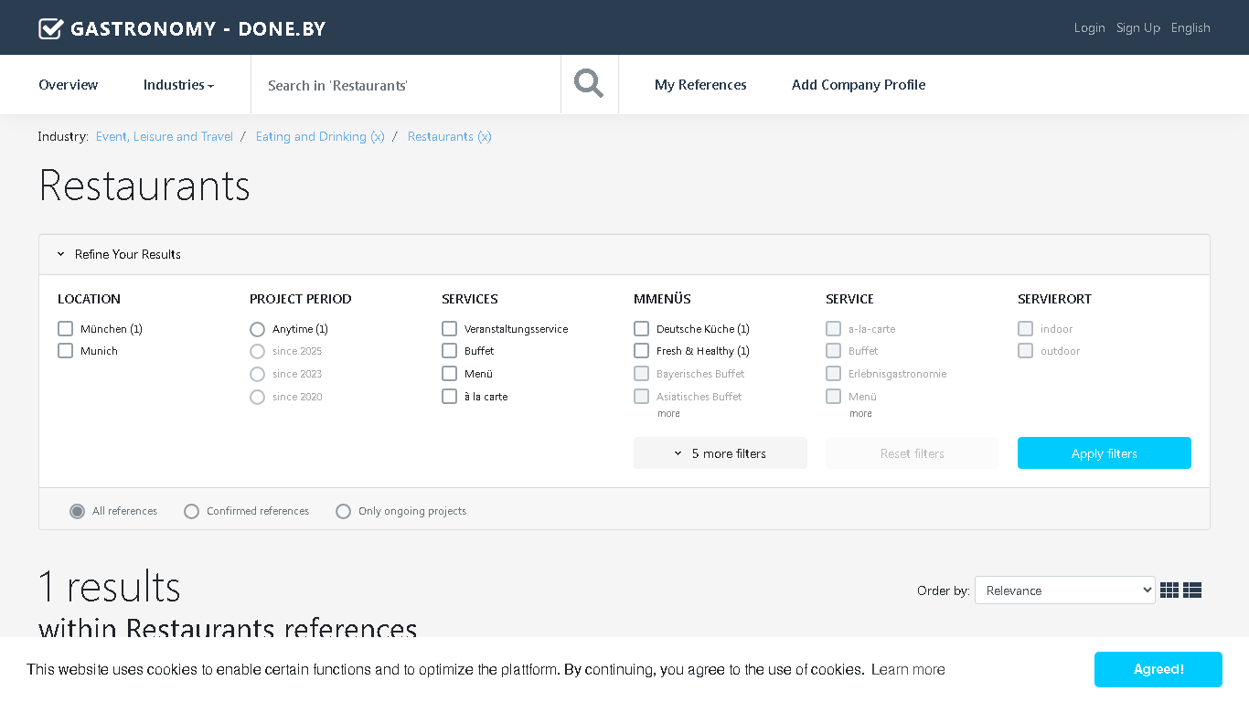Open the cookie Learn more link
The height and width of the screenshot is (702, 1249).
908,669
